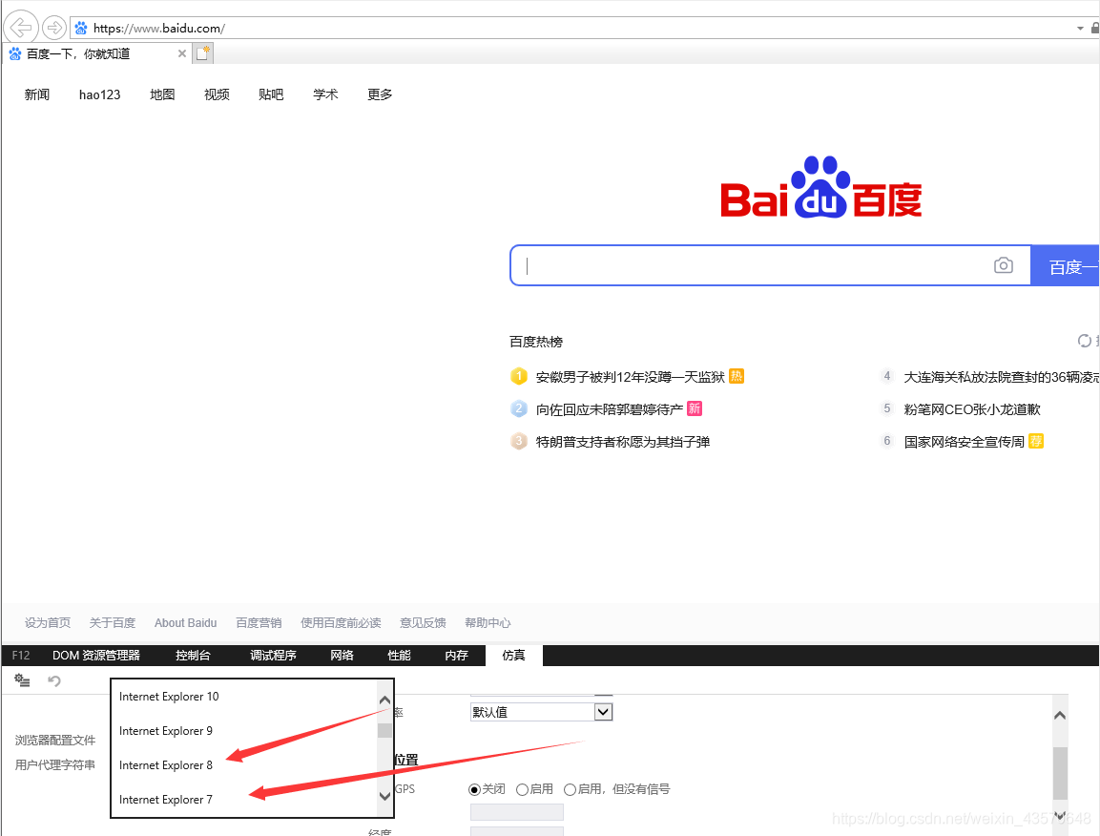Click 使用百度前必读 footer link
The height and width of the screenshot is (836, 1100).
tap(341, 622)
